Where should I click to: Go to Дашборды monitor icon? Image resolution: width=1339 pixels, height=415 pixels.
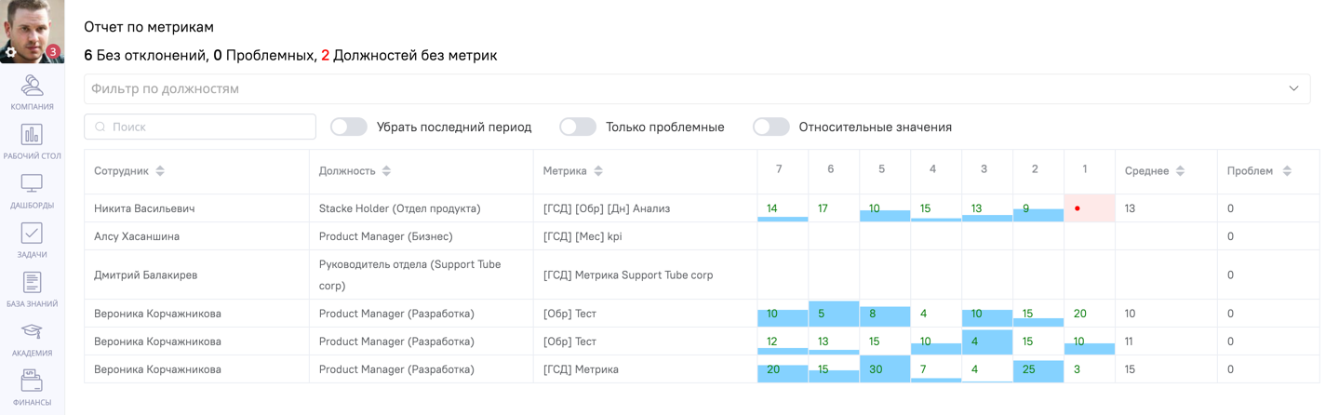click(x=32, y=184)
